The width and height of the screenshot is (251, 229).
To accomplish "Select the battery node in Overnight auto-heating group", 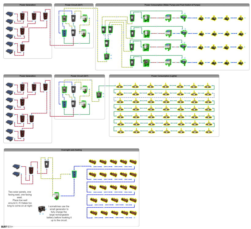I will pos(47,164).
